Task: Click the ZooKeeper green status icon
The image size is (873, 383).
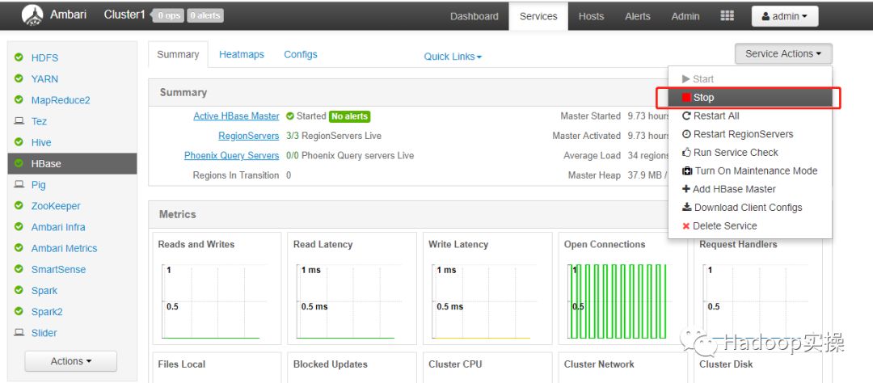Action: (x=19, y=205)
